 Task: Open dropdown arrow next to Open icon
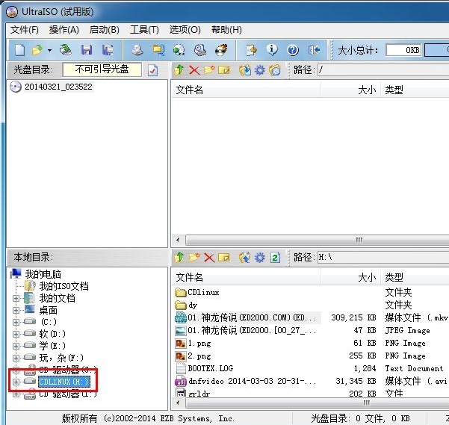point(49,50)
